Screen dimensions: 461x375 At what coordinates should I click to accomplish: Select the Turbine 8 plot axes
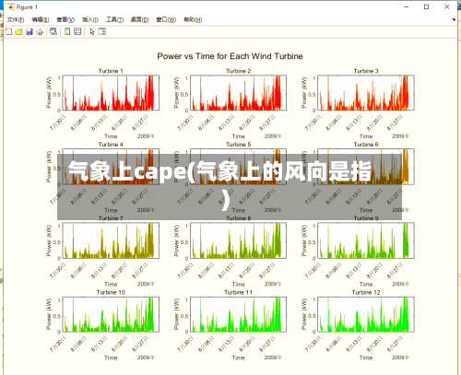239,240
